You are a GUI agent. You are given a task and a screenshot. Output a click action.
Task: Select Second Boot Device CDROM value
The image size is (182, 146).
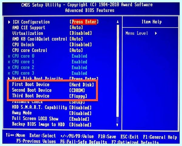(x=77, y=90)
